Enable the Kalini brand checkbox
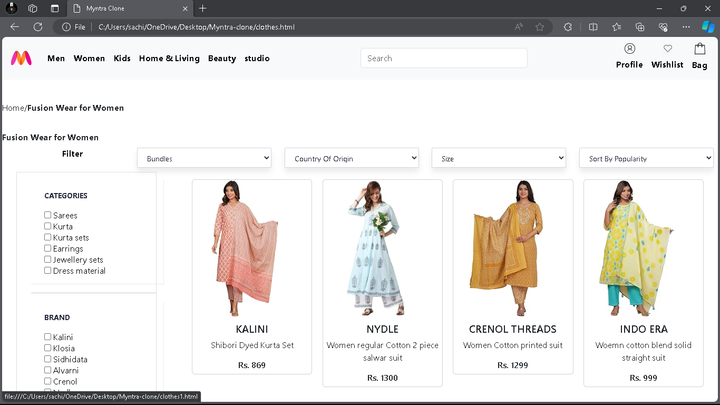The width and height of the screenshot is (720, 405). (x=47, y=336)
